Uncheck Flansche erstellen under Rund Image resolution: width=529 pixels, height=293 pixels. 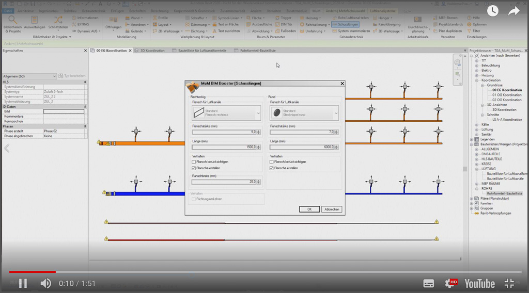pos(272,168)
